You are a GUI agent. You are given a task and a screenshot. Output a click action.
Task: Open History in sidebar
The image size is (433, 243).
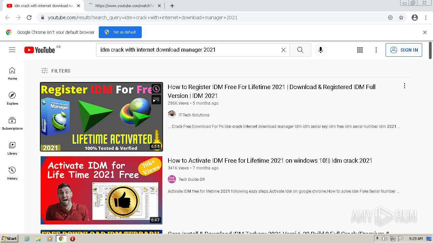pos(12,173)
